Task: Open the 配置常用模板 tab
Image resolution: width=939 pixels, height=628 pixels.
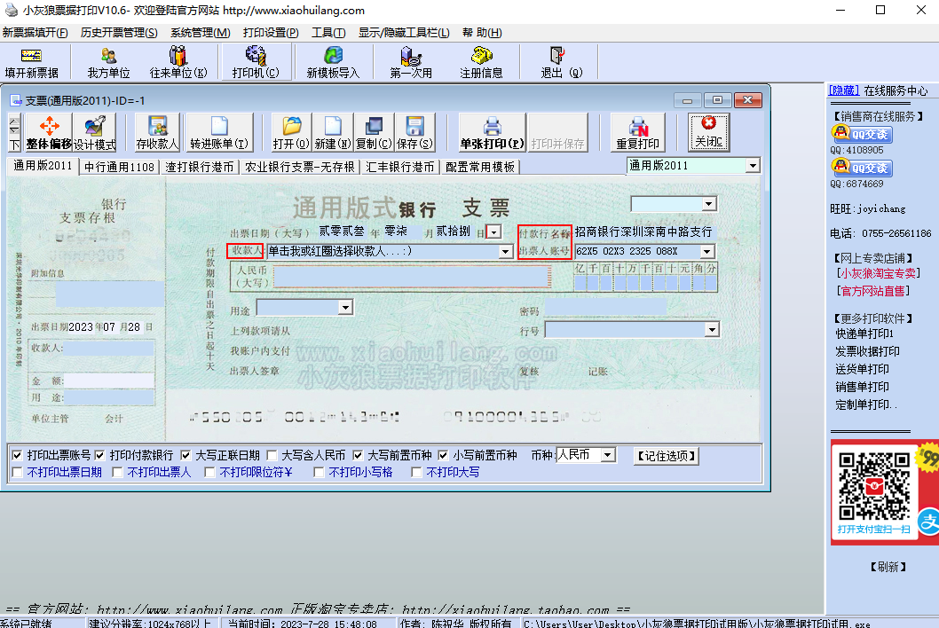Action: click(x=480, y=167)
